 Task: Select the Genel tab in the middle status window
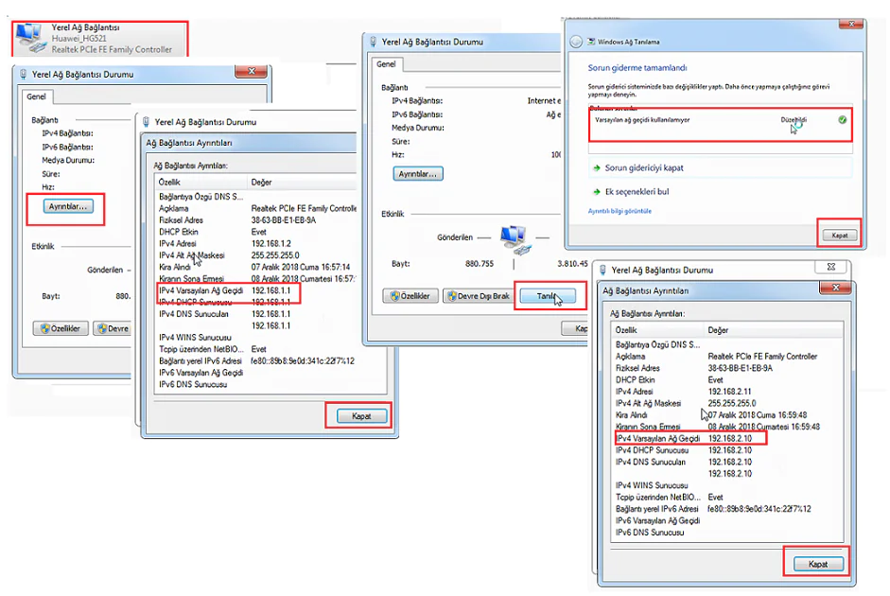(388, 64)
